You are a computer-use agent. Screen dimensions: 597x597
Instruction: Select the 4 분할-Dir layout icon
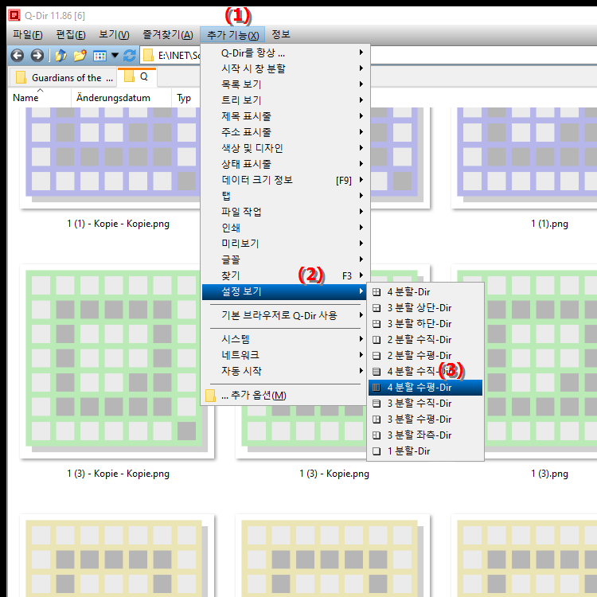click(377, 292)
